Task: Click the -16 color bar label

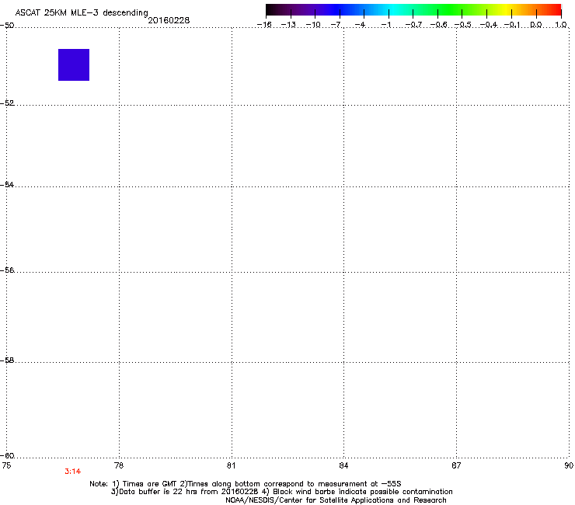Action: point(264,25)
